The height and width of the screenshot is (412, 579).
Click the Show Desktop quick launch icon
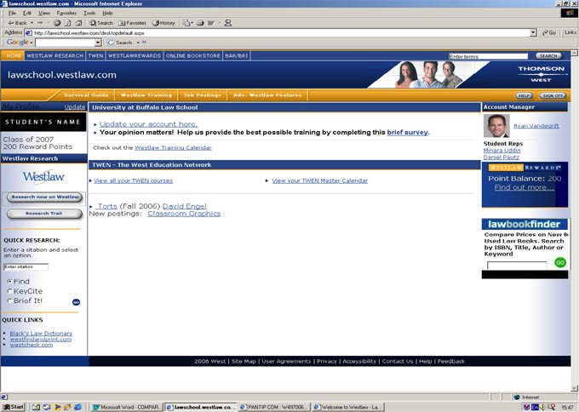[36, 407]
